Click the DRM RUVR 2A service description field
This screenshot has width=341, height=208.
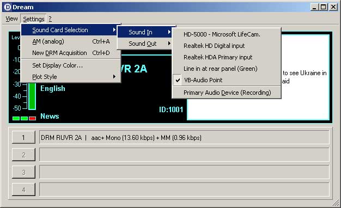click(x=184, y=137)
